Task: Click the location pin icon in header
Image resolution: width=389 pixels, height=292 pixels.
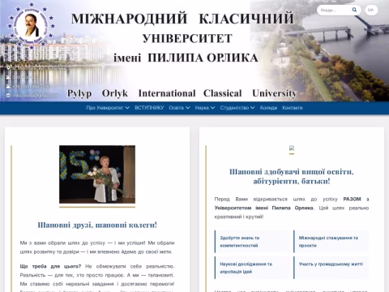Action: point(8,68)
